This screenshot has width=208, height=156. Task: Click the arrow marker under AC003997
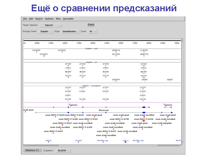(116, 81)
